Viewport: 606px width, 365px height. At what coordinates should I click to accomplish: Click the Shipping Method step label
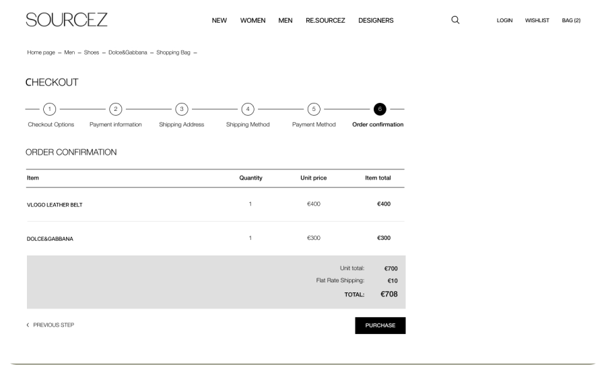[248, 124]
